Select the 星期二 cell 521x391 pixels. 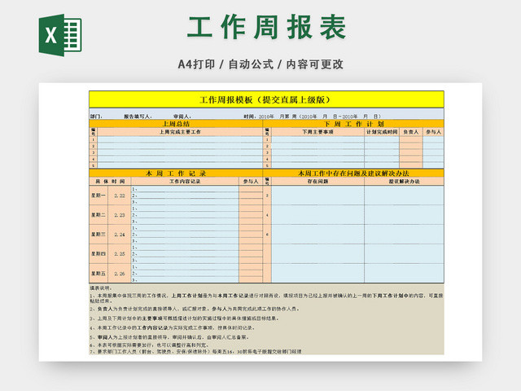(99, 215)
